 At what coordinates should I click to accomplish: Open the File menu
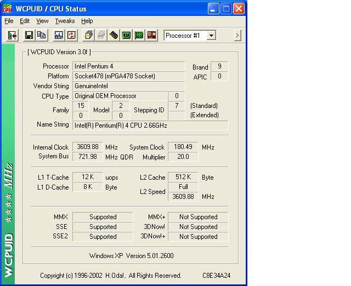pyautogui.click(x=9, y=21)
